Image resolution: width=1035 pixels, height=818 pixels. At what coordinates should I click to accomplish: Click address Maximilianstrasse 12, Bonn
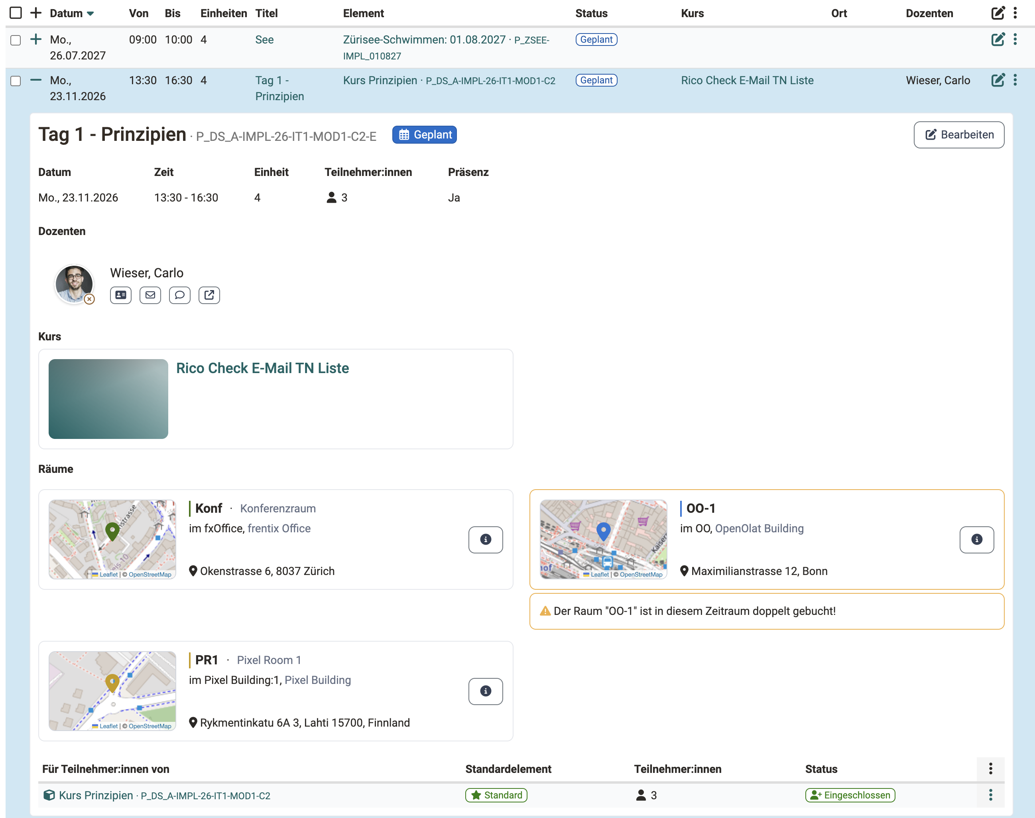[x=760, y=571]
